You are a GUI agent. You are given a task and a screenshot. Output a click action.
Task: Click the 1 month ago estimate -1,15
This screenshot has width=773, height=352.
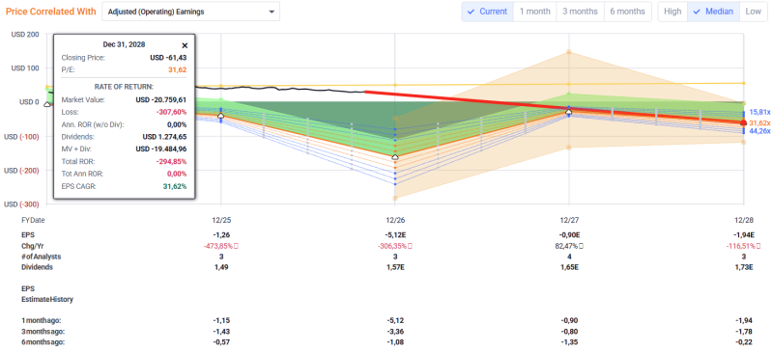pos(221,320)
